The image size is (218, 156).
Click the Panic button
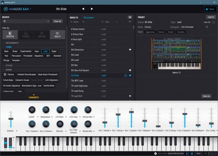tap(198, 153)
